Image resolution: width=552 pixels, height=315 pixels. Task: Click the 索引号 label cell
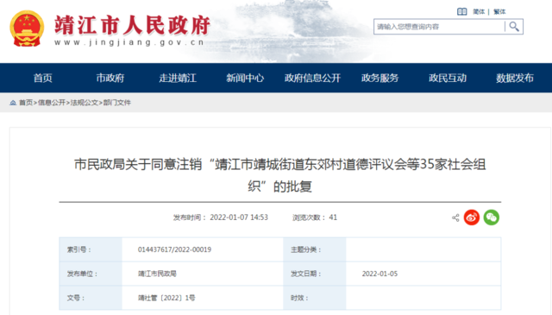click(x=91, y=249)
